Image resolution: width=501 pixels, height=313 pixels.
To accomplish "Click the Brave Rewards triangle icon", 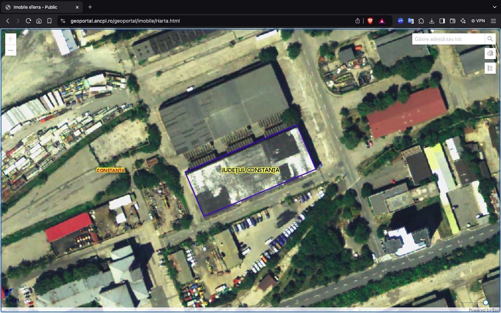I will (382, 21).
